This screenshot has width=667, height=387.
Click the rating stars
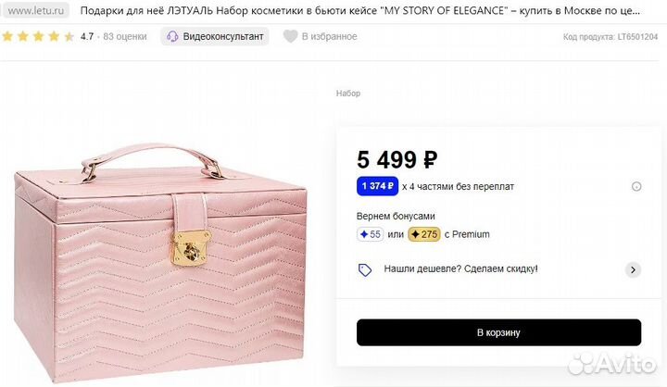point(38,37)
